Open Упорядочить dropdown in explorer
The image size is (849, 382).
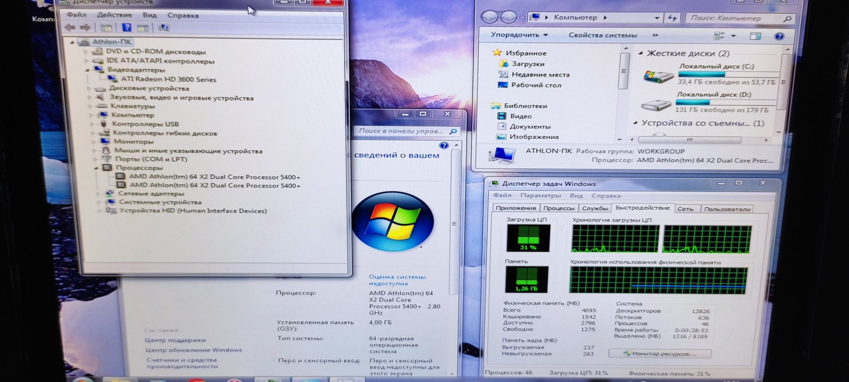coord(519,35)
